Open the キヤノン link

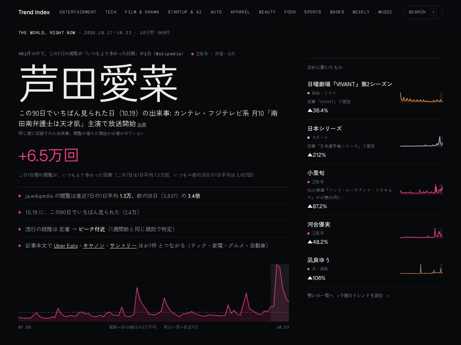click(94, 246)
